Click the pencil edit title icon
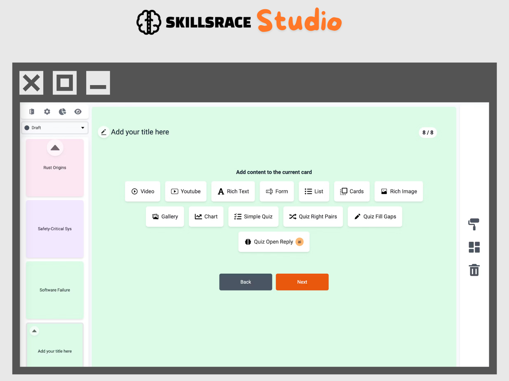 [104, 132]
